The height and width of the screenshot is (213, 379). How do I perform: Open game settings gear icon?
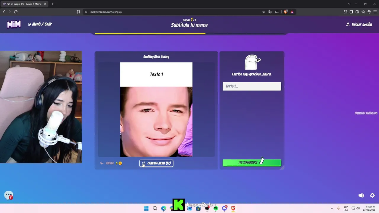[372, 195]
